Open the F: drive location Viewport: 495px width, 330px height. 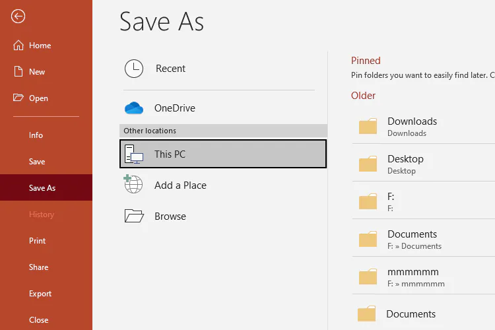[x=390, y=201]
